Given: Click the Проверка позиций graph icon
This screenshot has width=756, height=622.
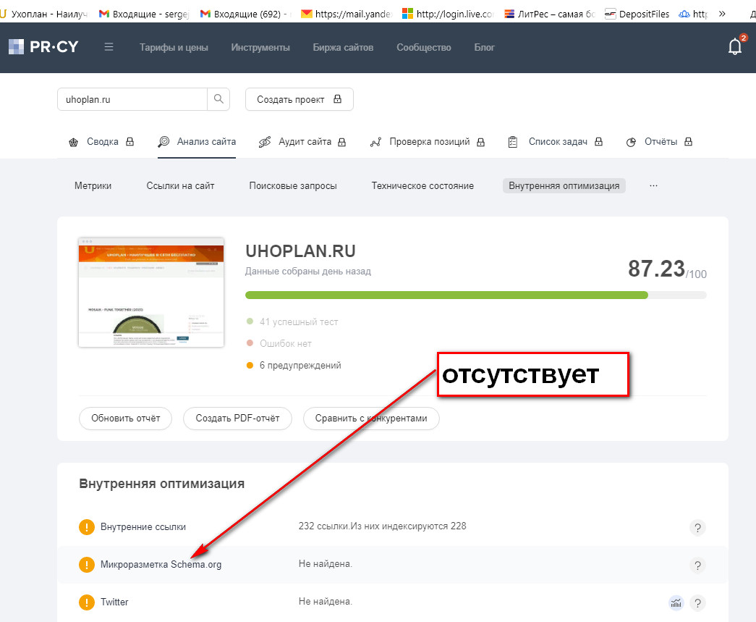Looking at the screenshot, I should click(375, 142).
